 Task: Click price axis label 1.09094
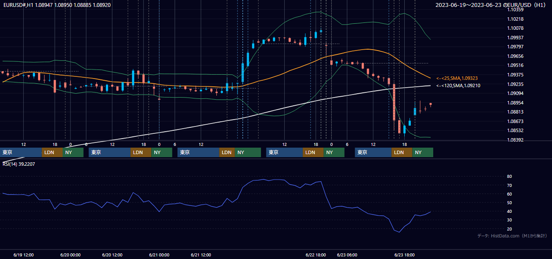(x=515, y=93)
